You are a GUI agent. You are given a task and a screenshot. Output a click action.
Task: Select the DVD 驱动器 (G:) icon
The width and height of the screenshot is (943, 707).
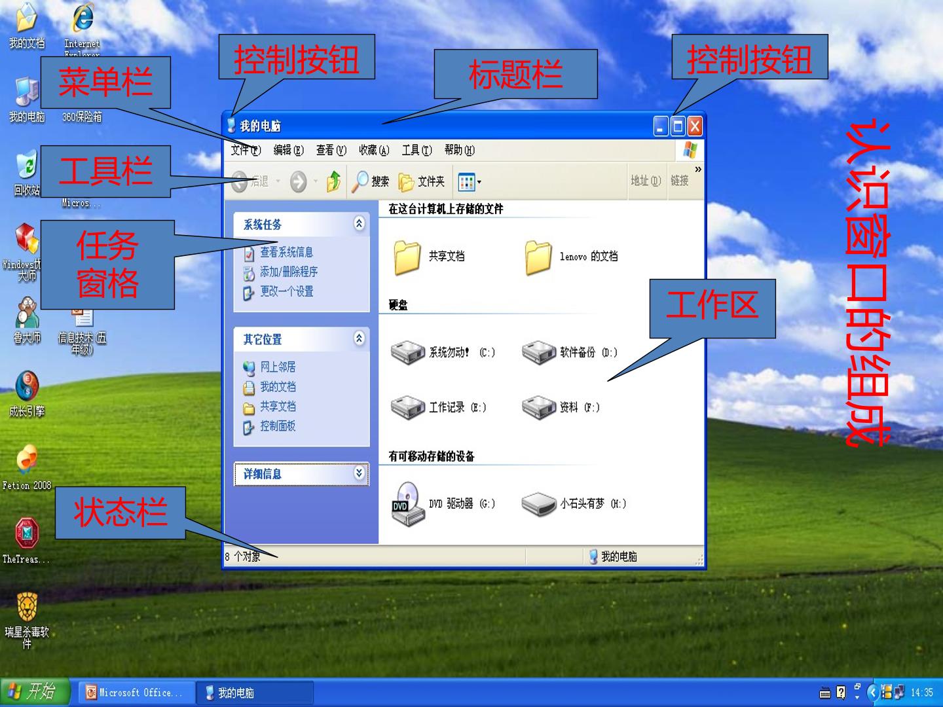point(407,503)
